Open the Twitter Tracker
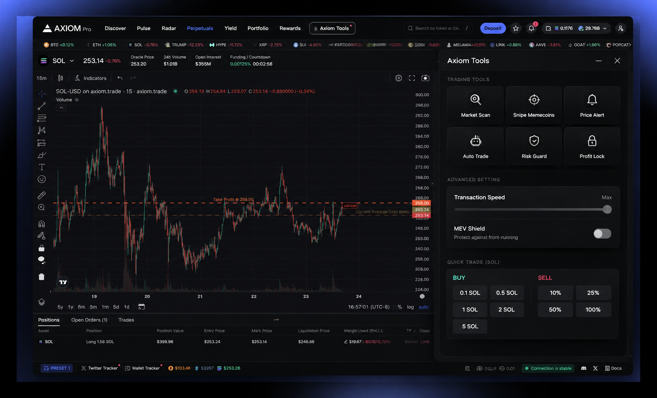This screenshot has height=398, width=657. coord(99,368)
